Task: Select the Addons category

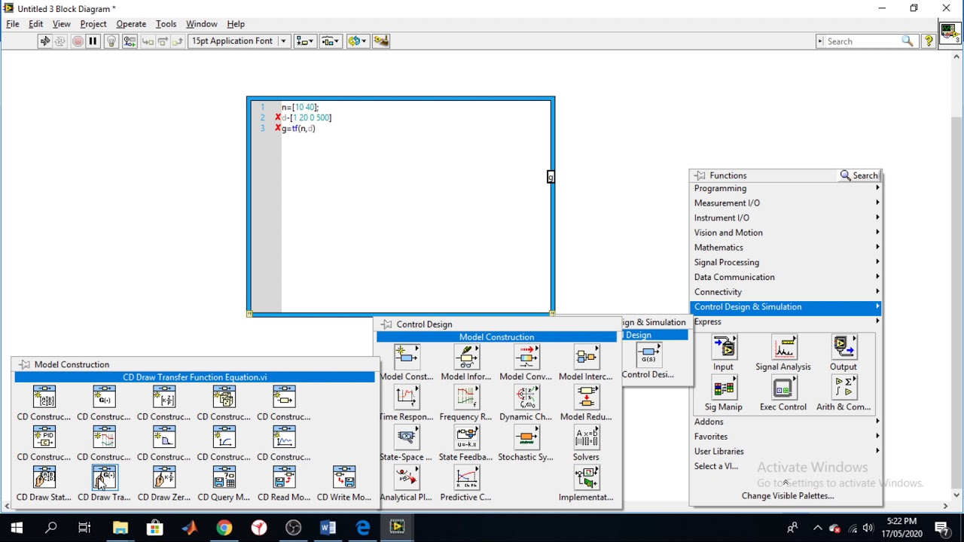Action: 786,422
